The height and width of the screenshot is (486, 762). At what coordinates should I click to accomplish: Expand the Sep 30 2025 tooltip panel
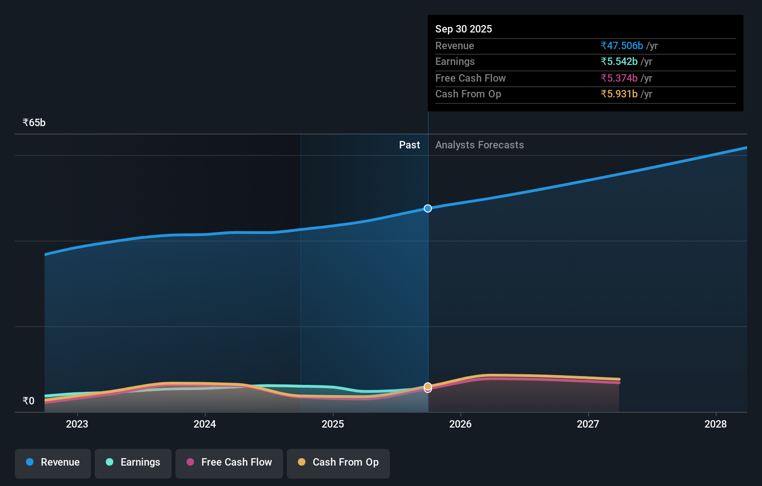(x=585, y=63)
